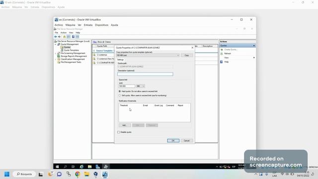Open Server Manager in guest taskbar

click(x=98, y=167)
